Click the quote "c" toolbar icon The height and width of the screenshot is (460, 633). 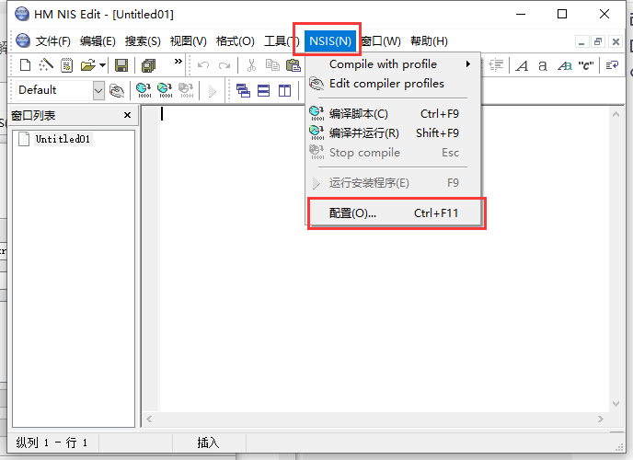(586, 65)
